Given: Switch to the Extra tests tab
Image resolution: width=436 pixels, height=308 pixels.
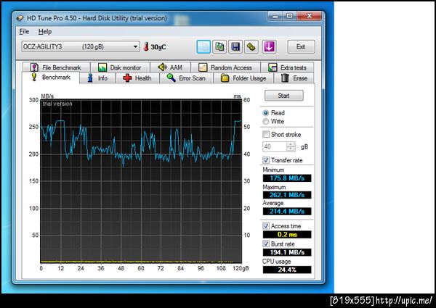Looking at the screenshot, I should (287, 67).
